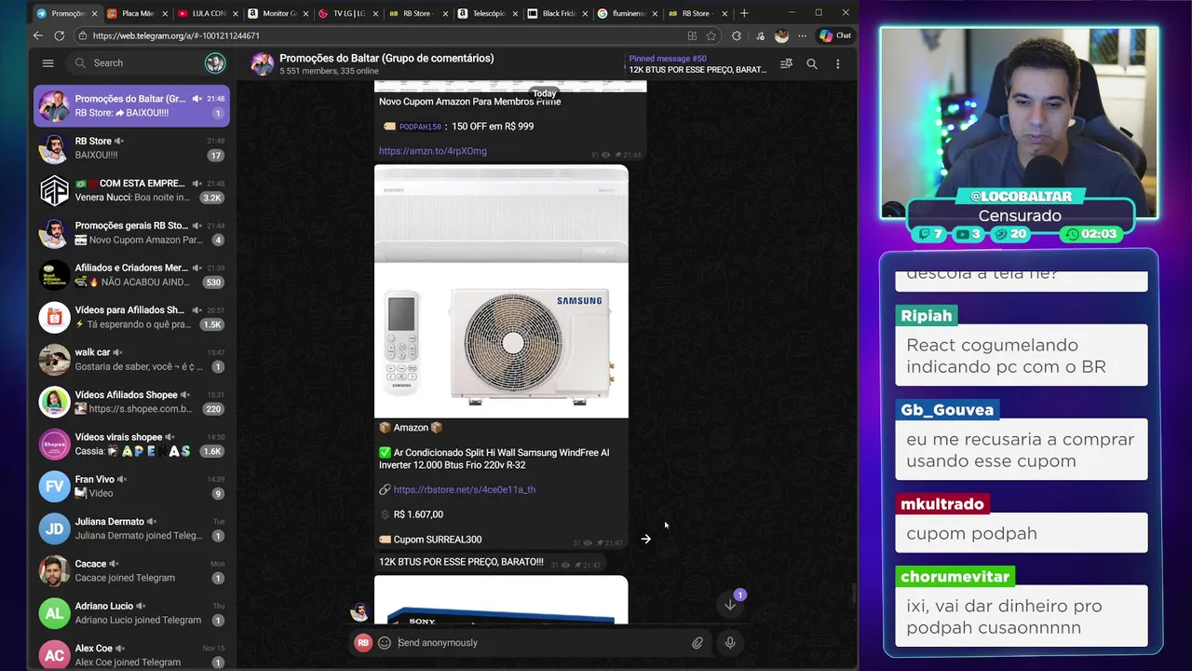Switch to the Monitor G Amazon tab

278,14
